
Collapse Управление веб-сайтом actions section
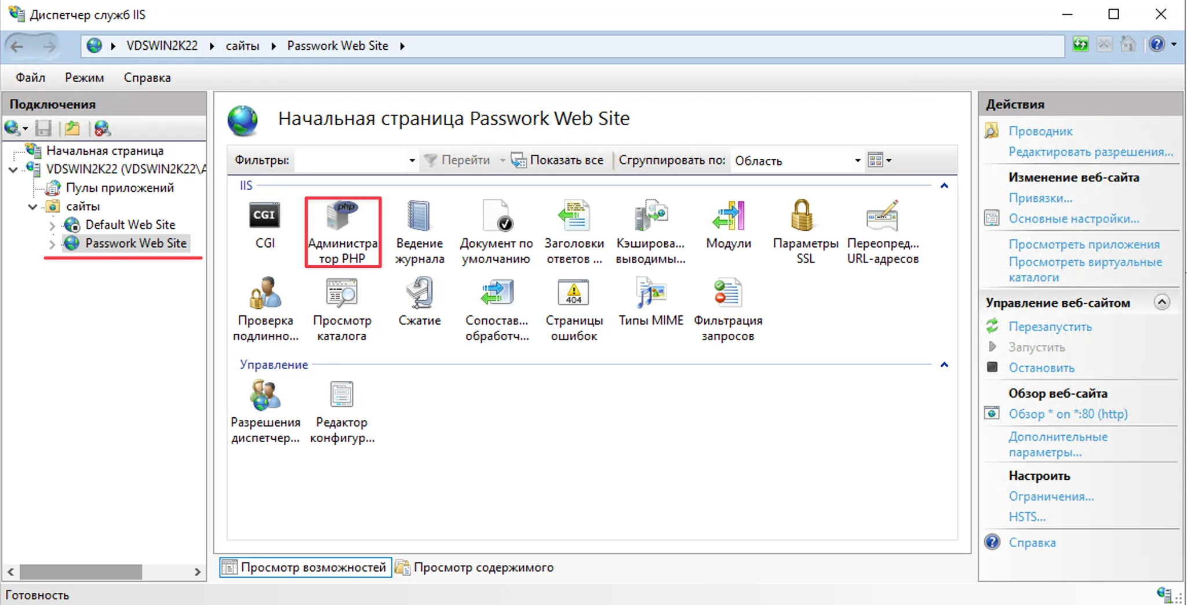tap(1162, 302)
